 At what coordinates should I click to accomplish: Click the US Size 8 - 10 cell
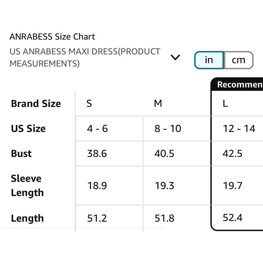(168, 129)
